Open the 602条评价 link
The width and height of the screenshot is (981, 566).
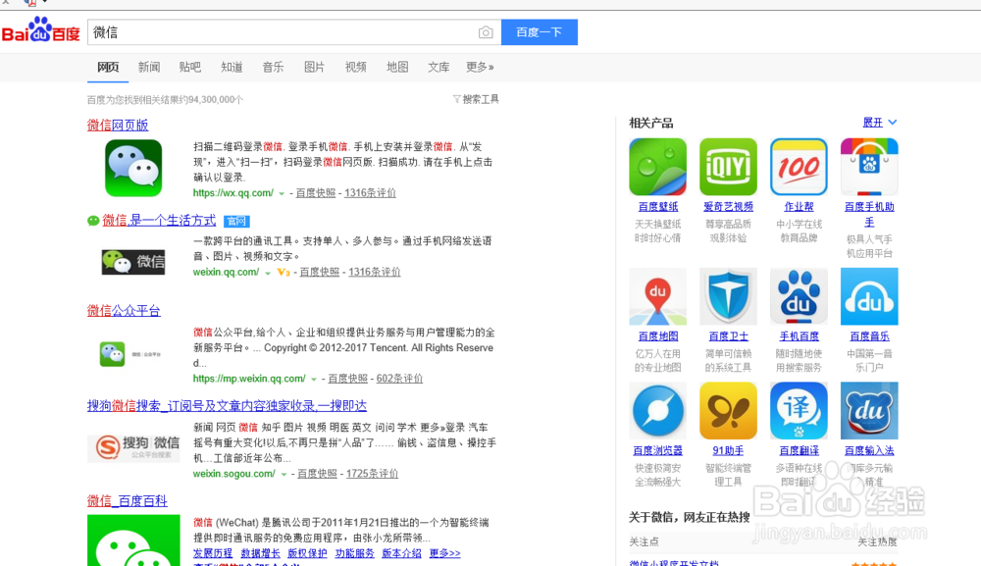tap(399, 379)
